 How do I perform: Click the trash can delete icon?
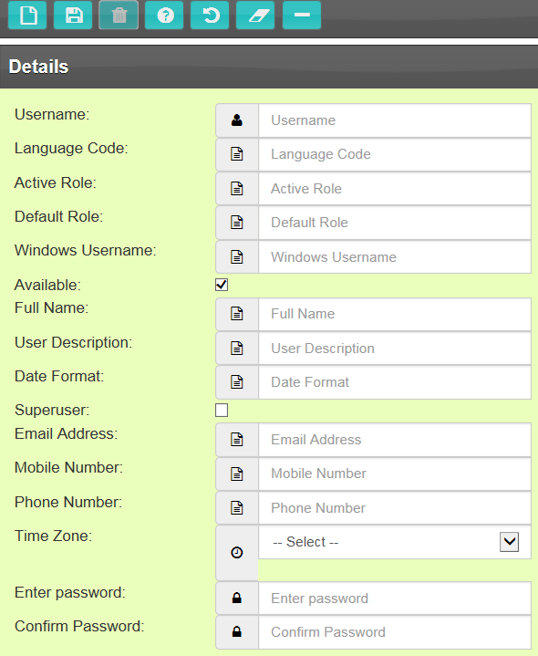119,16
